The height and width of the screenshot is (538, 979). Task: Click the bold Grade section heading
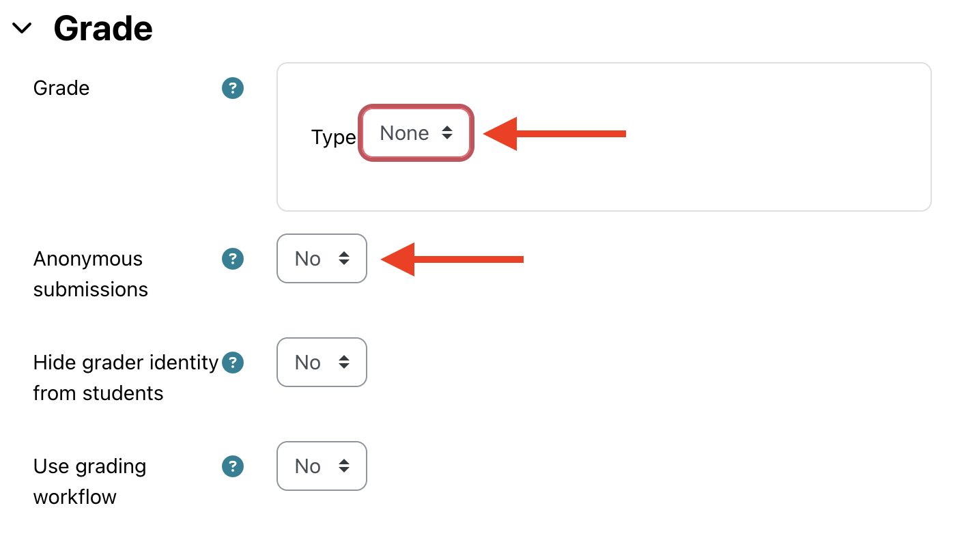click(103, 29)
